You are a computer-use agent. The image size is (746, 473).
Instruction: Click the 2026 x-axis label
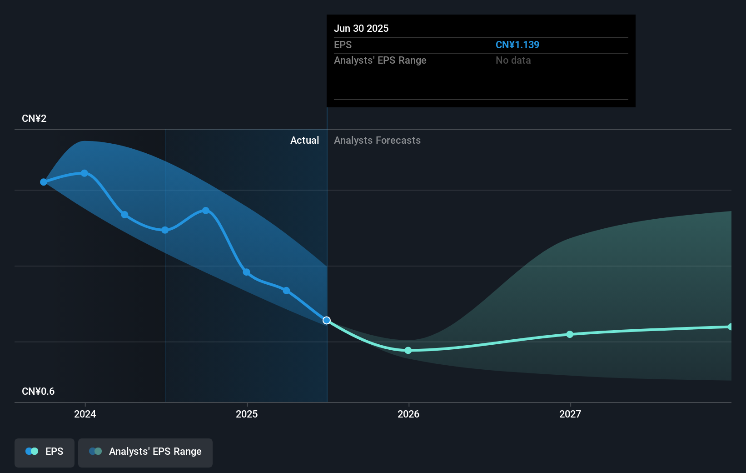tap(408, 414)
